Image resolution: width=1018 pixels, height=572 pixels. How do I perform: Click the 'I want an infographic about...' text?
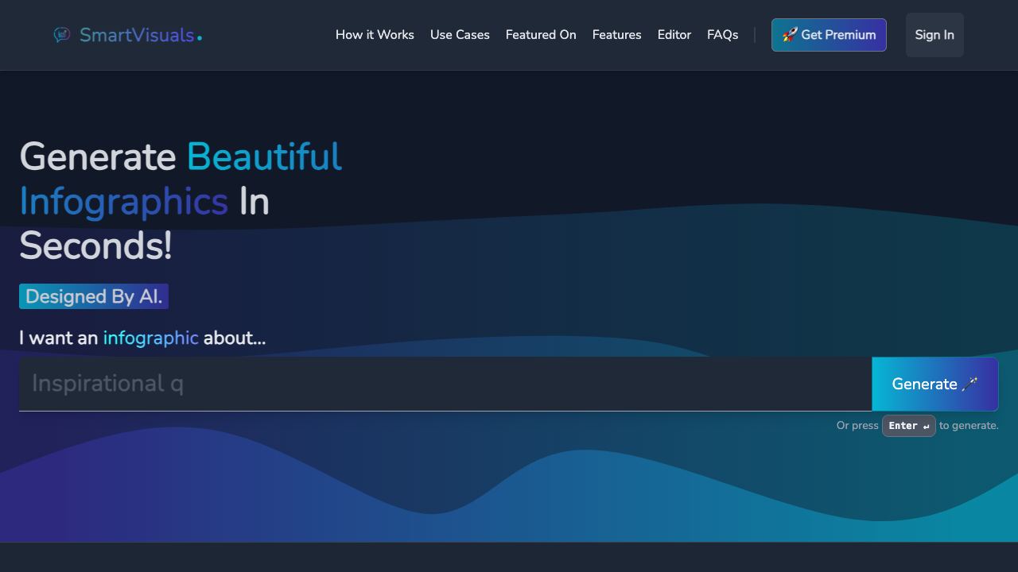tap(142, 338)
